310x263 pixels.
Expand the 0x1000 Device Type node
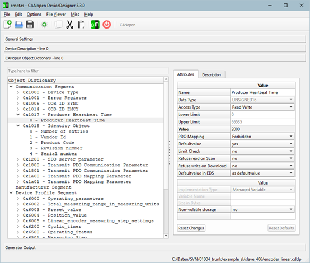tap(18, 92)
